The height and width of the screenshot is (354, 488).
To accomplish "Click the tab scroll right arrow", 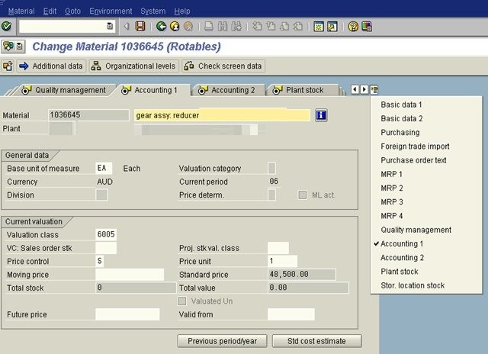I will [x=364, y=90].
